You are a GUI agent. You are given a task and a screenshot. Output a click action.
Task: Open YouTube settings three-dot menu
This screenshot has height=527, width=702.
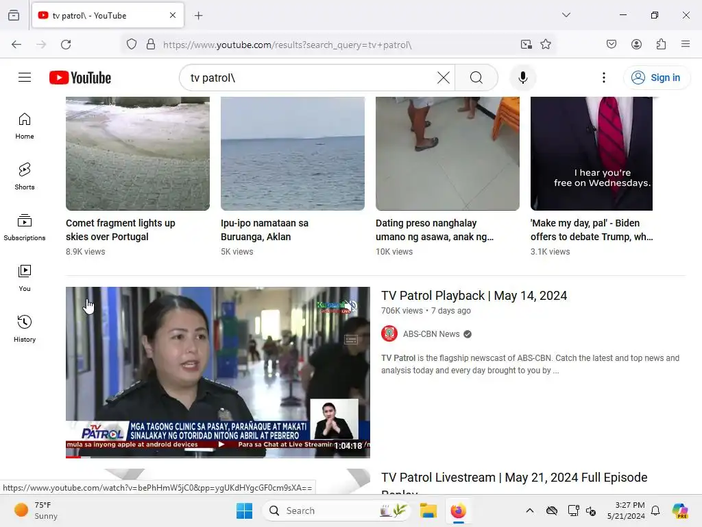[603, 78]
